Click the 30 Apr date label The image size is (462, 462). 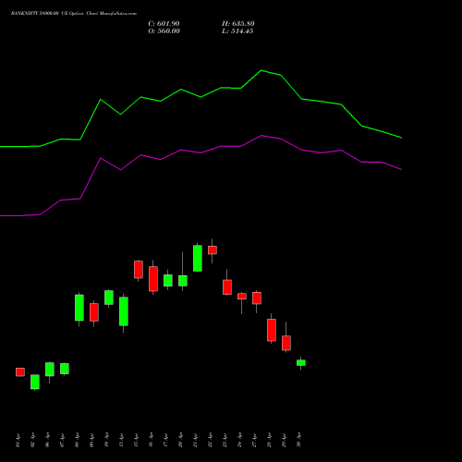click(x=298, y=440)
